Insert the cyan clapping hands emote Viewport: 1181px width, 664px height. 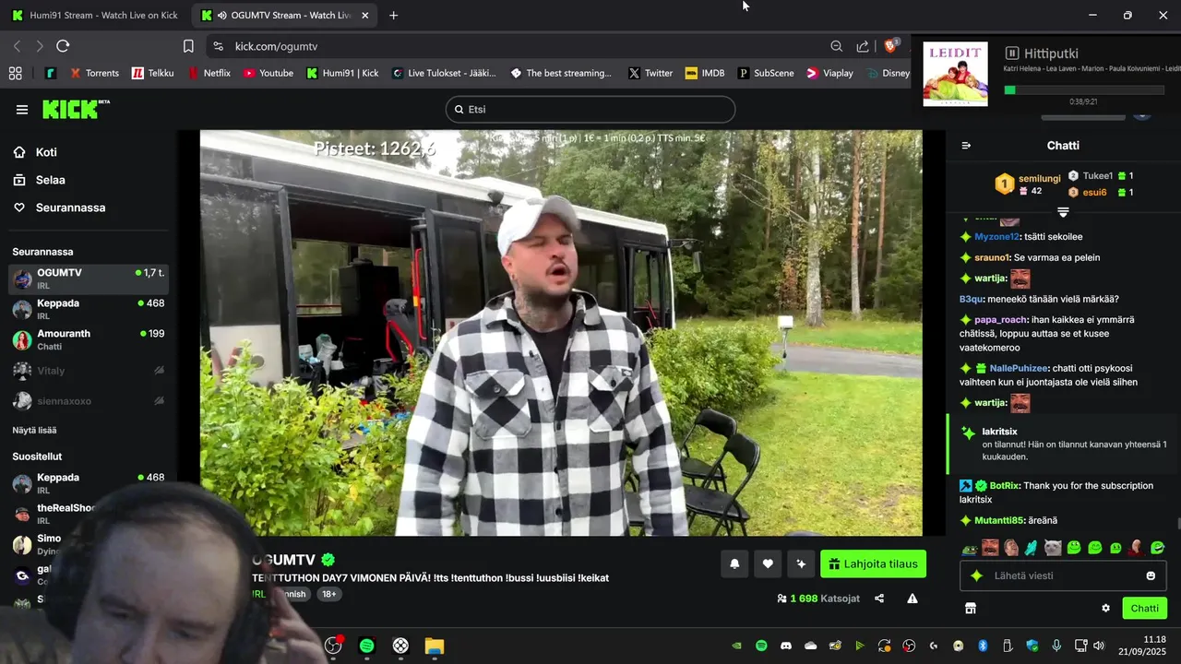tap(1032, 548)
